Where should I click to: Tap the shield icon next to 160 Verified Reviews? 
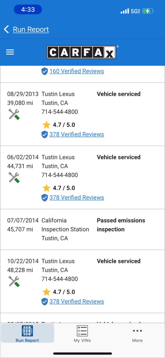point(44,71)
